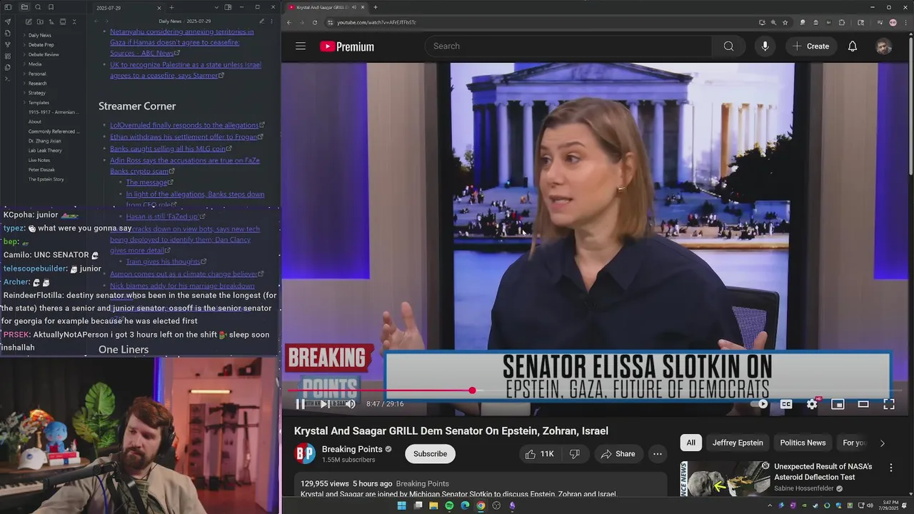Click the YouTube Create button
914x514 pixels.
pos(810,46)
